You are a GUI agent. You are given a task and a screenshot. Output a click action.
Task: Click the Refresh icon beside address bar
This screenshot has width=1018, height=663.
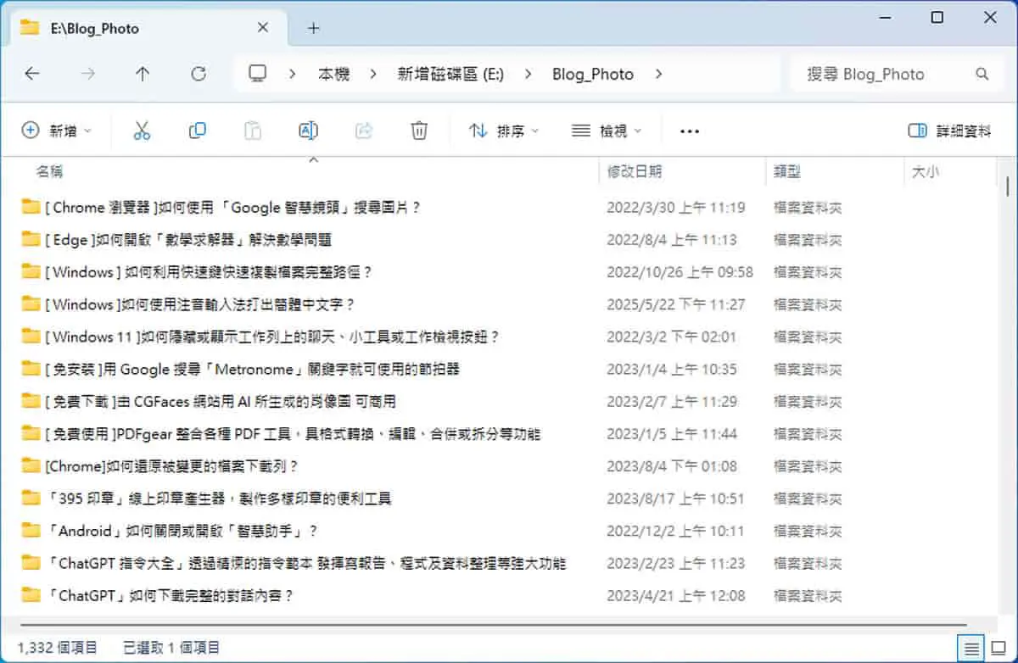click(x=199, y=74)
